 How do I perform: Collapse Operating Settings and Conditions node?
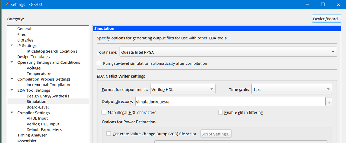pos(12,62)
